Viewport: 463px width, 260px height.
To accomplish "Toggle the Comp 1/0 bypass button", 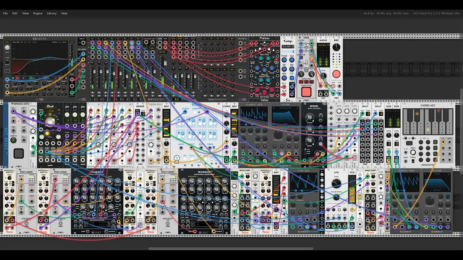I will click(292, 78).
